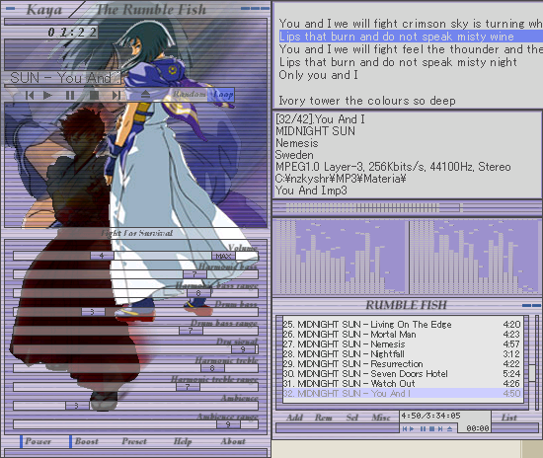543x458 pixels.
Task: Open the Preset menu
Action: tap(134, 442)
